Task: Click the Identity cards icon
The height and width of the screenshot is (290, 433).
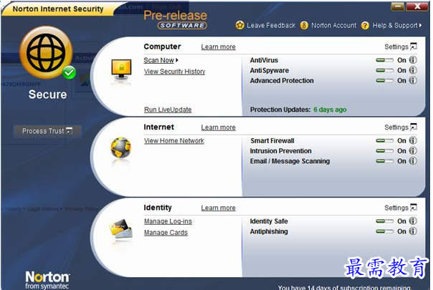Action: [121, 228]
